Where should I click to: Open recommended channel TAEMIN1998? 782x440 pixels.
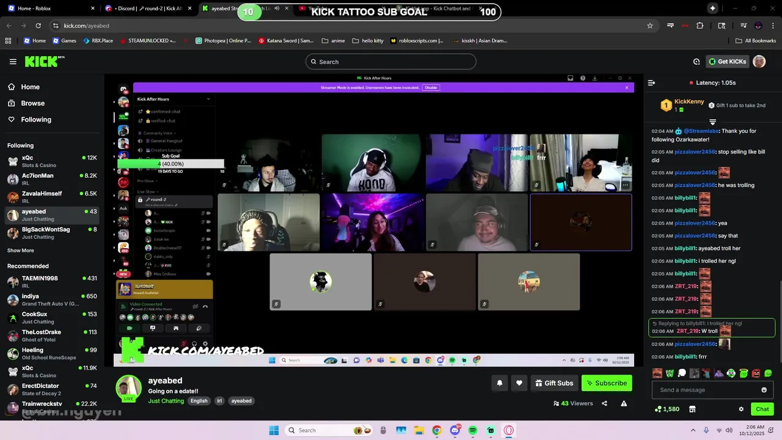pyautogui.click(x=52, y=282)
